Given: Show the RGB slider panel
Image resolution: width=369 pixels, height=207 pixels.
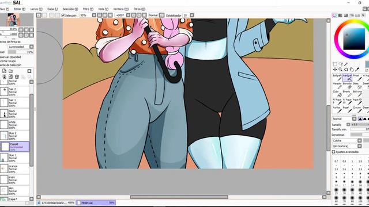Looking at the screenshot, I should pos(340,16).
